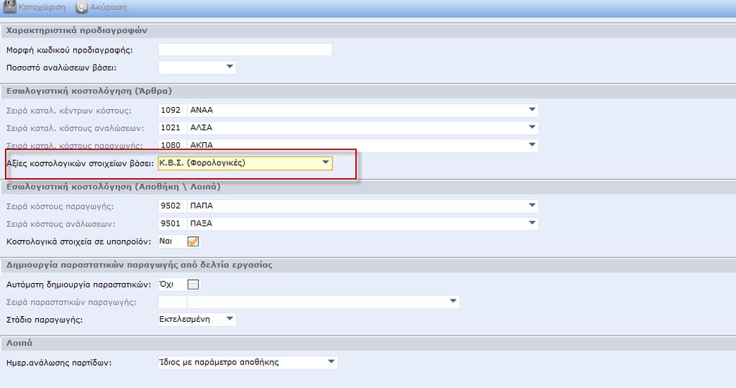Click the 1092 code field
The height and width of the screenshot is (388, 736).
coord(172,110)
